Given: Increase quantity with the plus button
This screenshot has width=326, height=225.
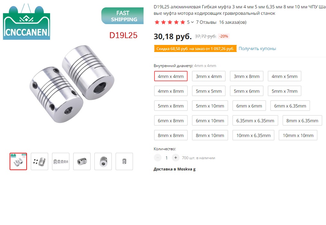Looking at the screenshot, I should coord(175,158).
